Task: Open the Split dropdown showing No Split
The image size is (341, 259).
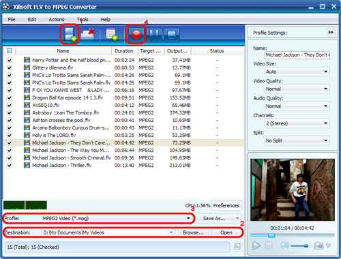Action: click(297, 140)
